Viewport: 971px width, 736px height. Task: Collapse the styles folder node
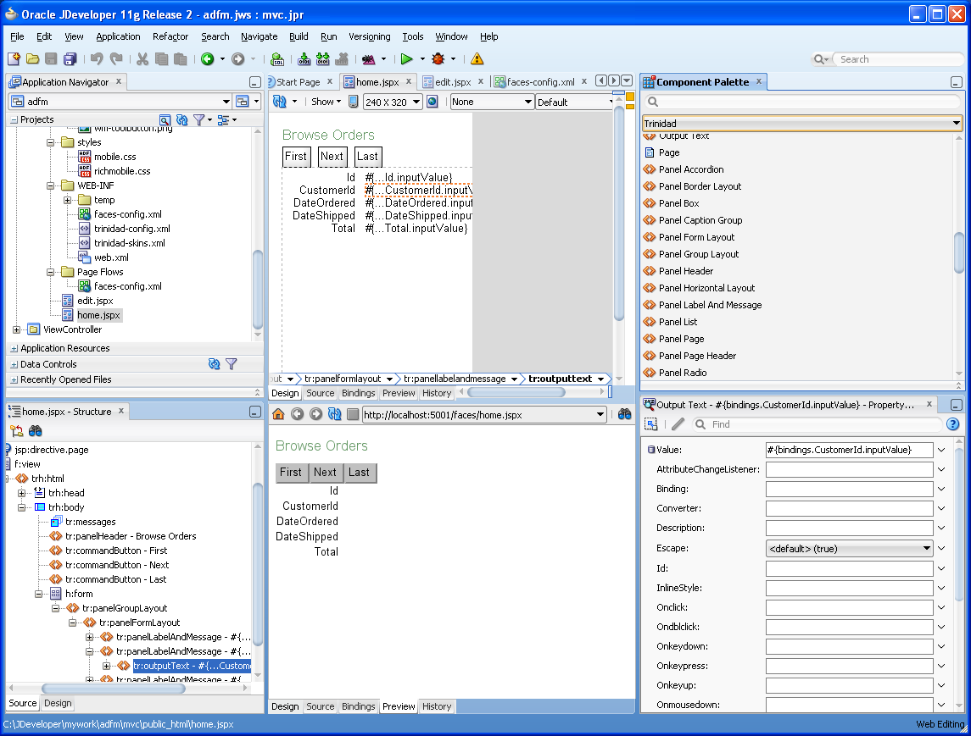point(51,142)
